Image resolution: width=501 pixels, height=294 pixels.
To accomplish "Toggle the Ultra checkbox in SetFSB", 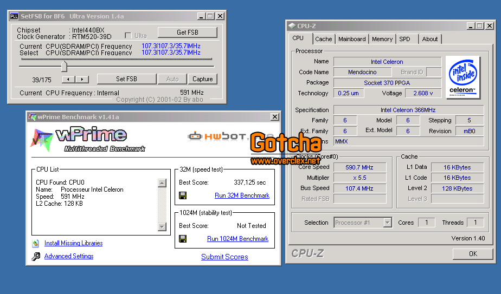I will click(128, 35).
